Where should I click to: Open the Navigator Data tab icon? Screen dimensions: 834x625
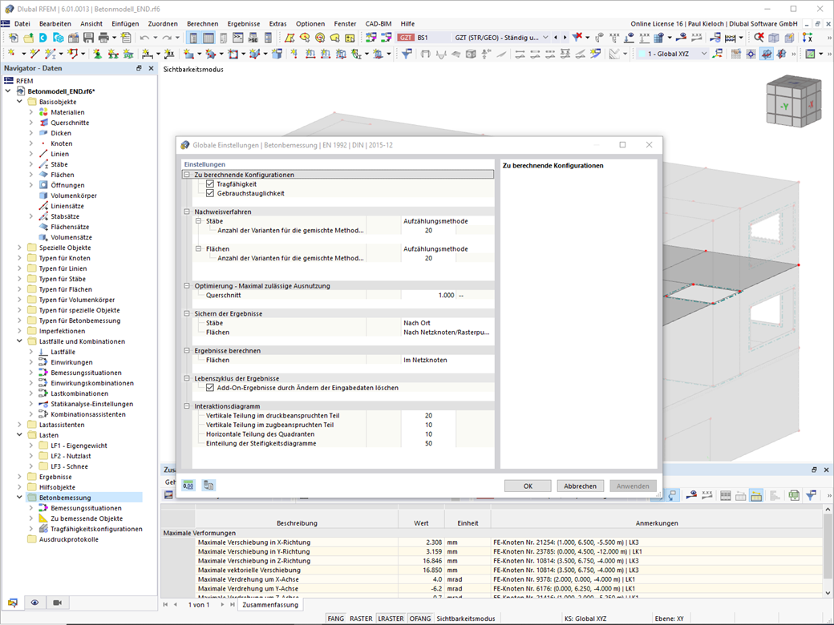(x=13, y=603)
